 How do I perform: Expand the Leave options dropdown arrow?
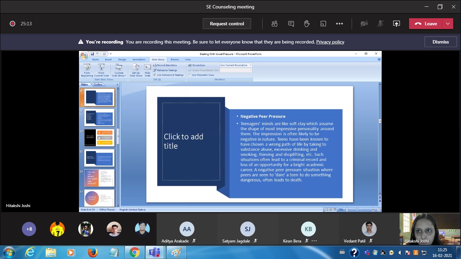tap(448, 24)
